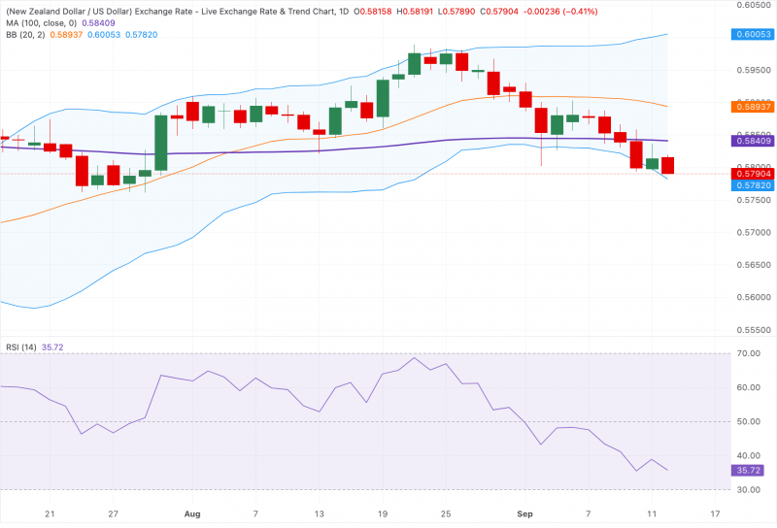The image size is (777, 528).
Task: Click the BB basis value 0.58937 in legend
Action: [66, 35]
